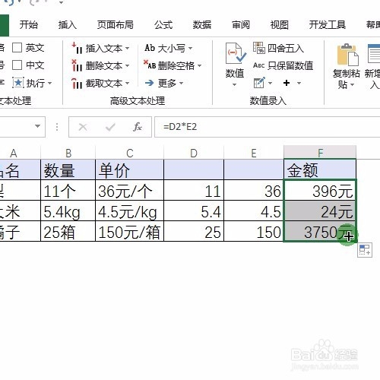This screenshot has height=380, width=380.
Task: Expand the 更多 dropdown arrow
Action: (181, 83)
